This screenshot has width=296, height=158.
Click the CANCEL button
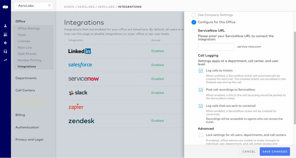[249, 152]
